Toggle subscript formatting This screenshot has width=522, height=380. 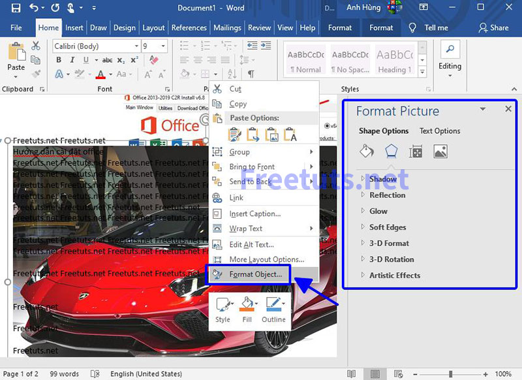coord(120,59)
